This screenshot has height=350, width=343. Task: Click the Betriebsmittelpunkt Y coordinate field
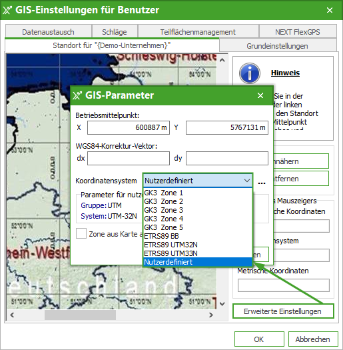click(227, 127)
